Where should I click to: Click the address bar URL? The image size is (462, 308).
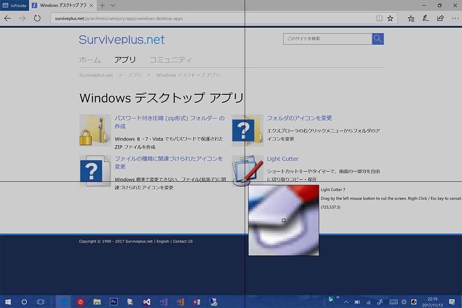coord(119,18)
